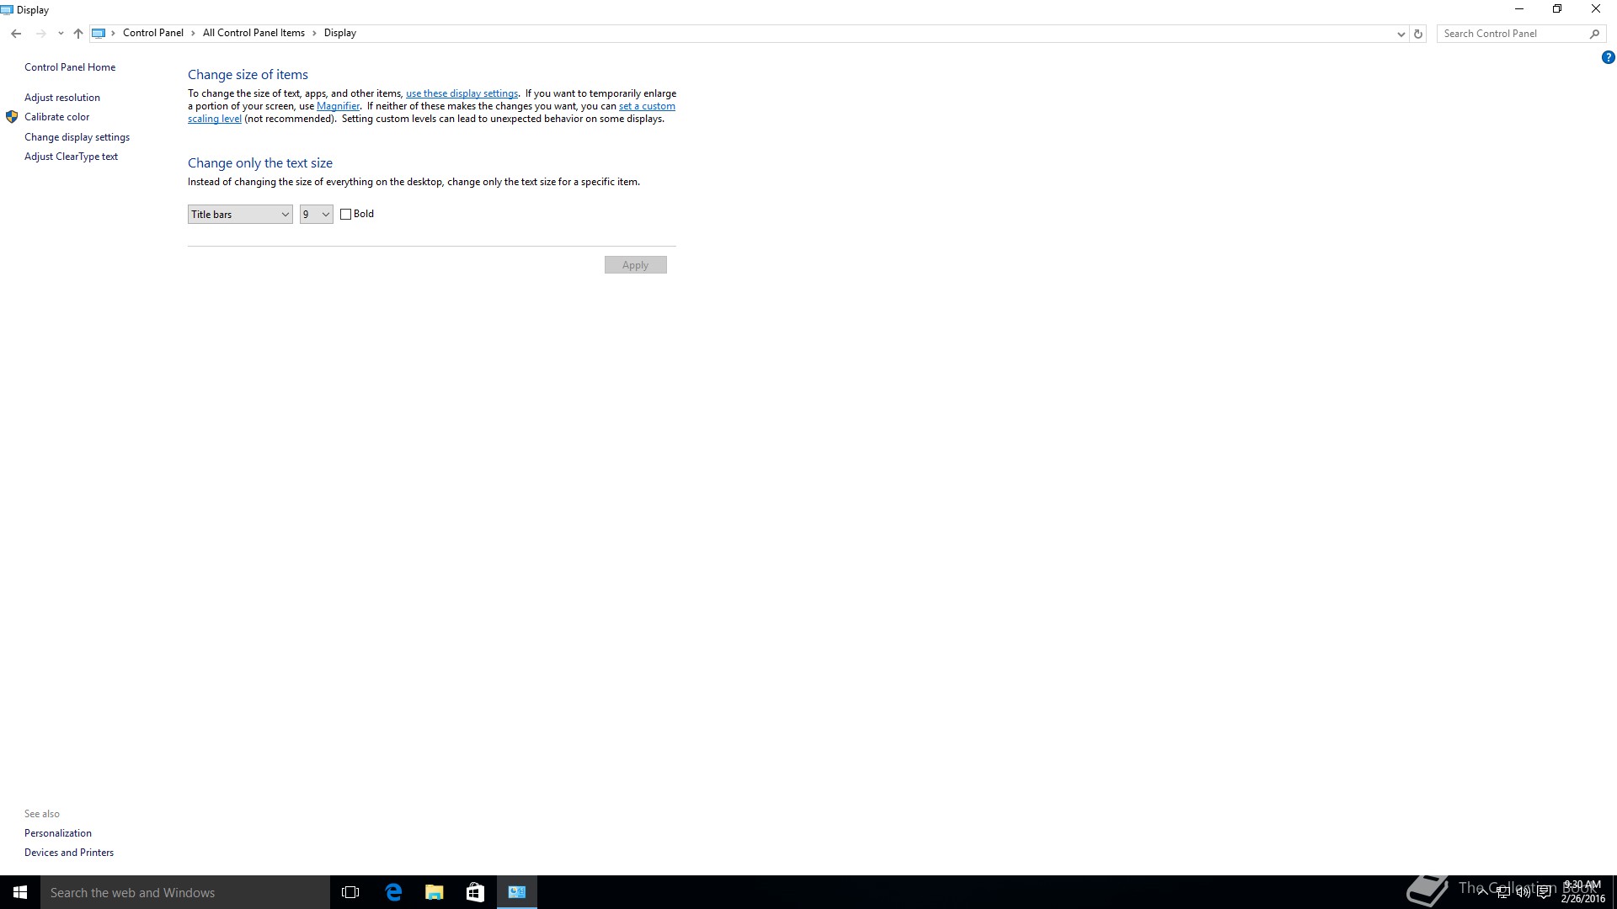
Task: Open the Magnifier link
Action: 338,106
